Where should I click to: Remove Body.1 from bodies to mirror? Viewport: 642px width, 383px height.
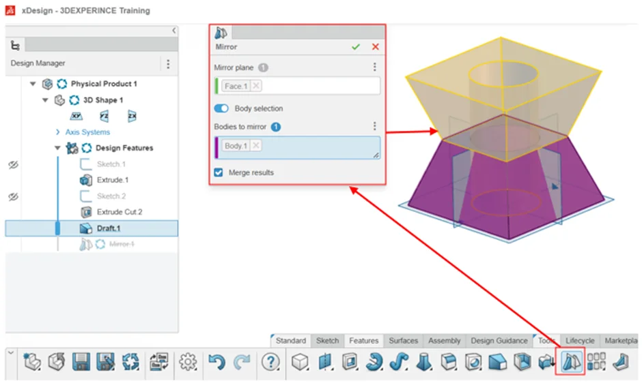[256, 146]
